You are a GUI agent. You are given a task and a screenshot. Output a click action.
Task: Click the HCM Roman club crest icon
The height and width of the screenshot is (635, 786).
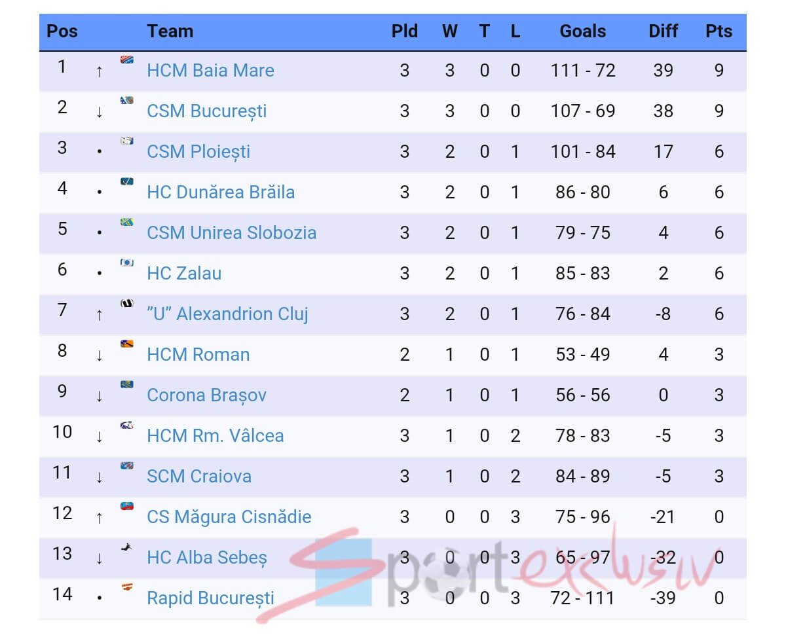[x=127, y=344]
